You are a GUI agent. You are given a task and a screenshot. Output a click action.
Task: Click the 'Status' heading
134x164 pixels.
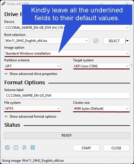(12, 125)
